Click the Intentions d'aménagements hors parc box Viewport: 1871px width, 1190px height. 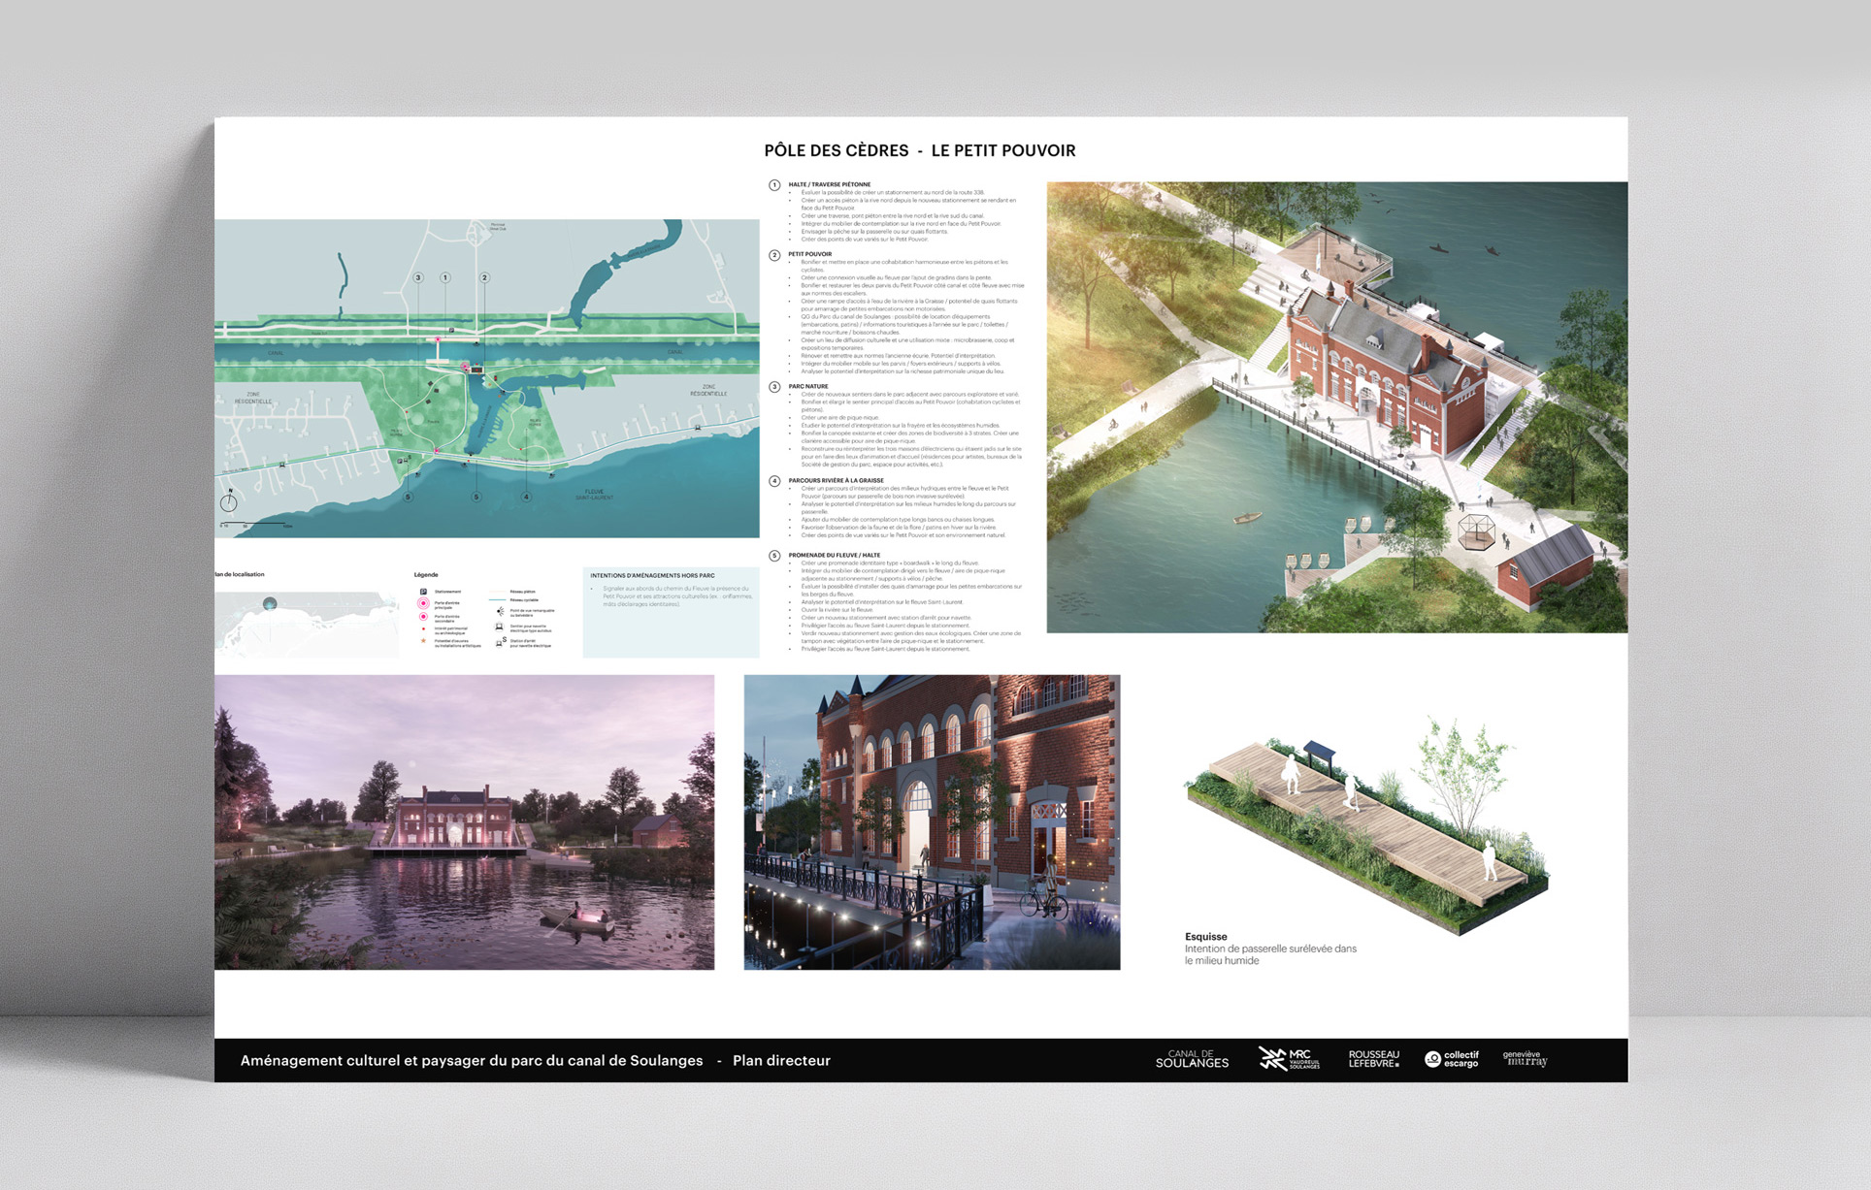[671, 612]
